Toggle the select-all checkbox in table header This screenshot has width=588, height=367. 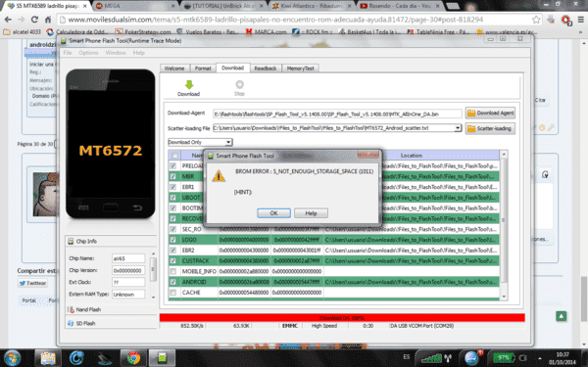click(174, 155)
